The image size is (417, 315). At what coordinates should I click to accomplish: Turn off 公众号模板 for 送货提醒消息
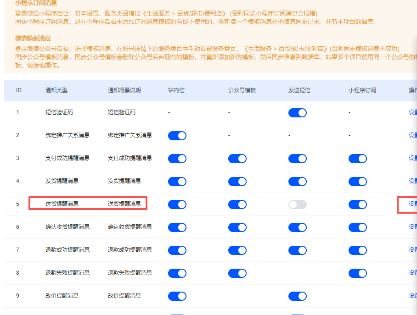point(237,204)
